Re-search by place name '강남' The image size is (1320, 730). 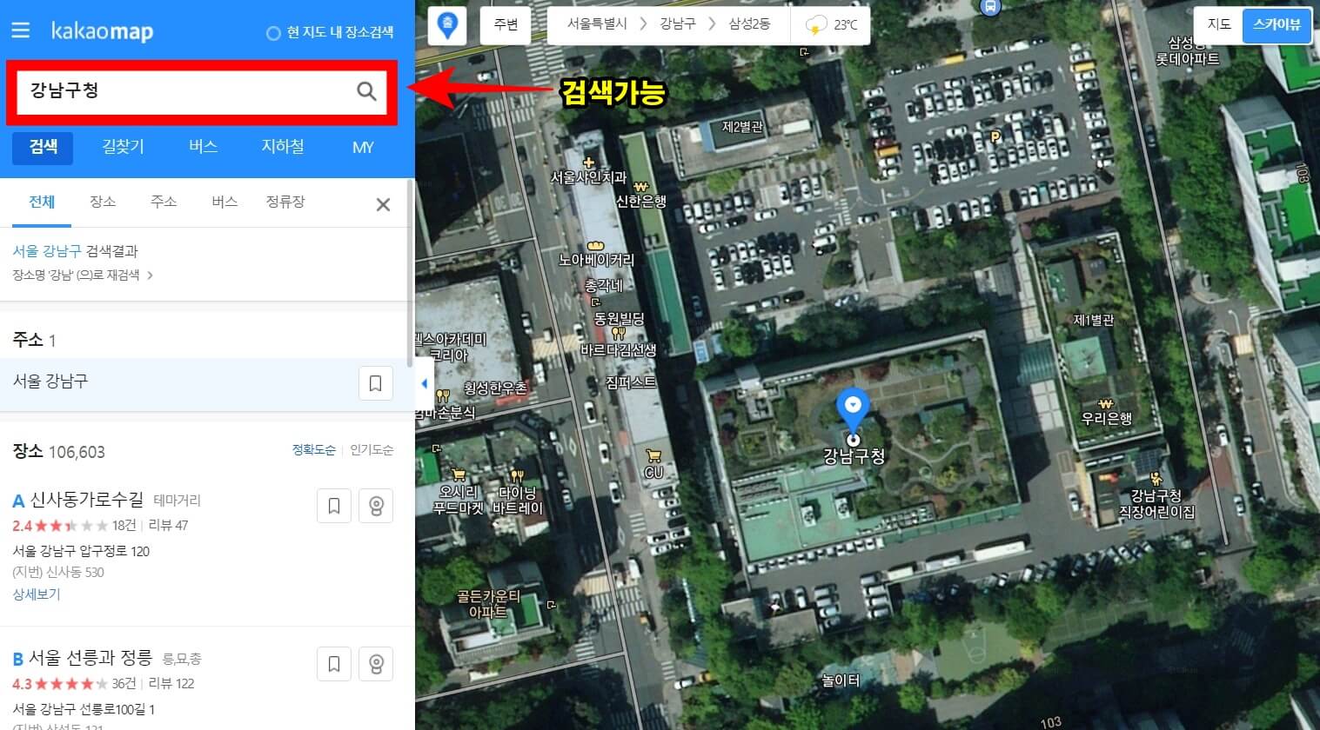(x=83, y=275)
